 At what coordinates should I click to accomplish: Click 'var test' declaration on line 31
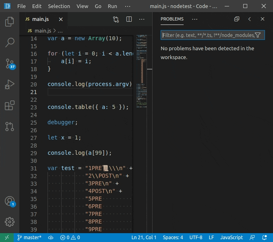pyautogui.click(x=61, y=168)
